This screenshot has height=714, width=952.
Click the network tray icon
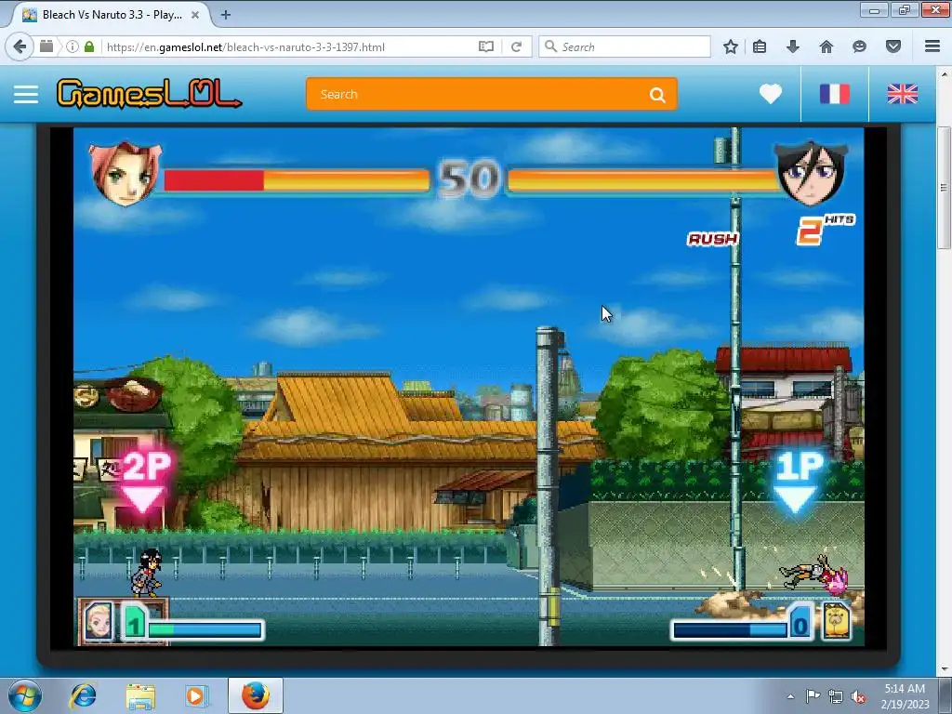click(x=836, y=697)
